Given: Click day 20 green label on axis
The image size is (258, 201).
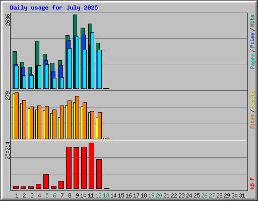Looking at the screenshot, I should coord(159,195).
